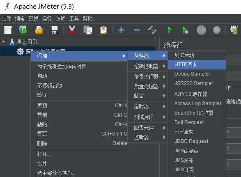This screenshot has height=177, width=241.
Task: Click the blue plus Expand All icon
Action: [x=121, y=30]
